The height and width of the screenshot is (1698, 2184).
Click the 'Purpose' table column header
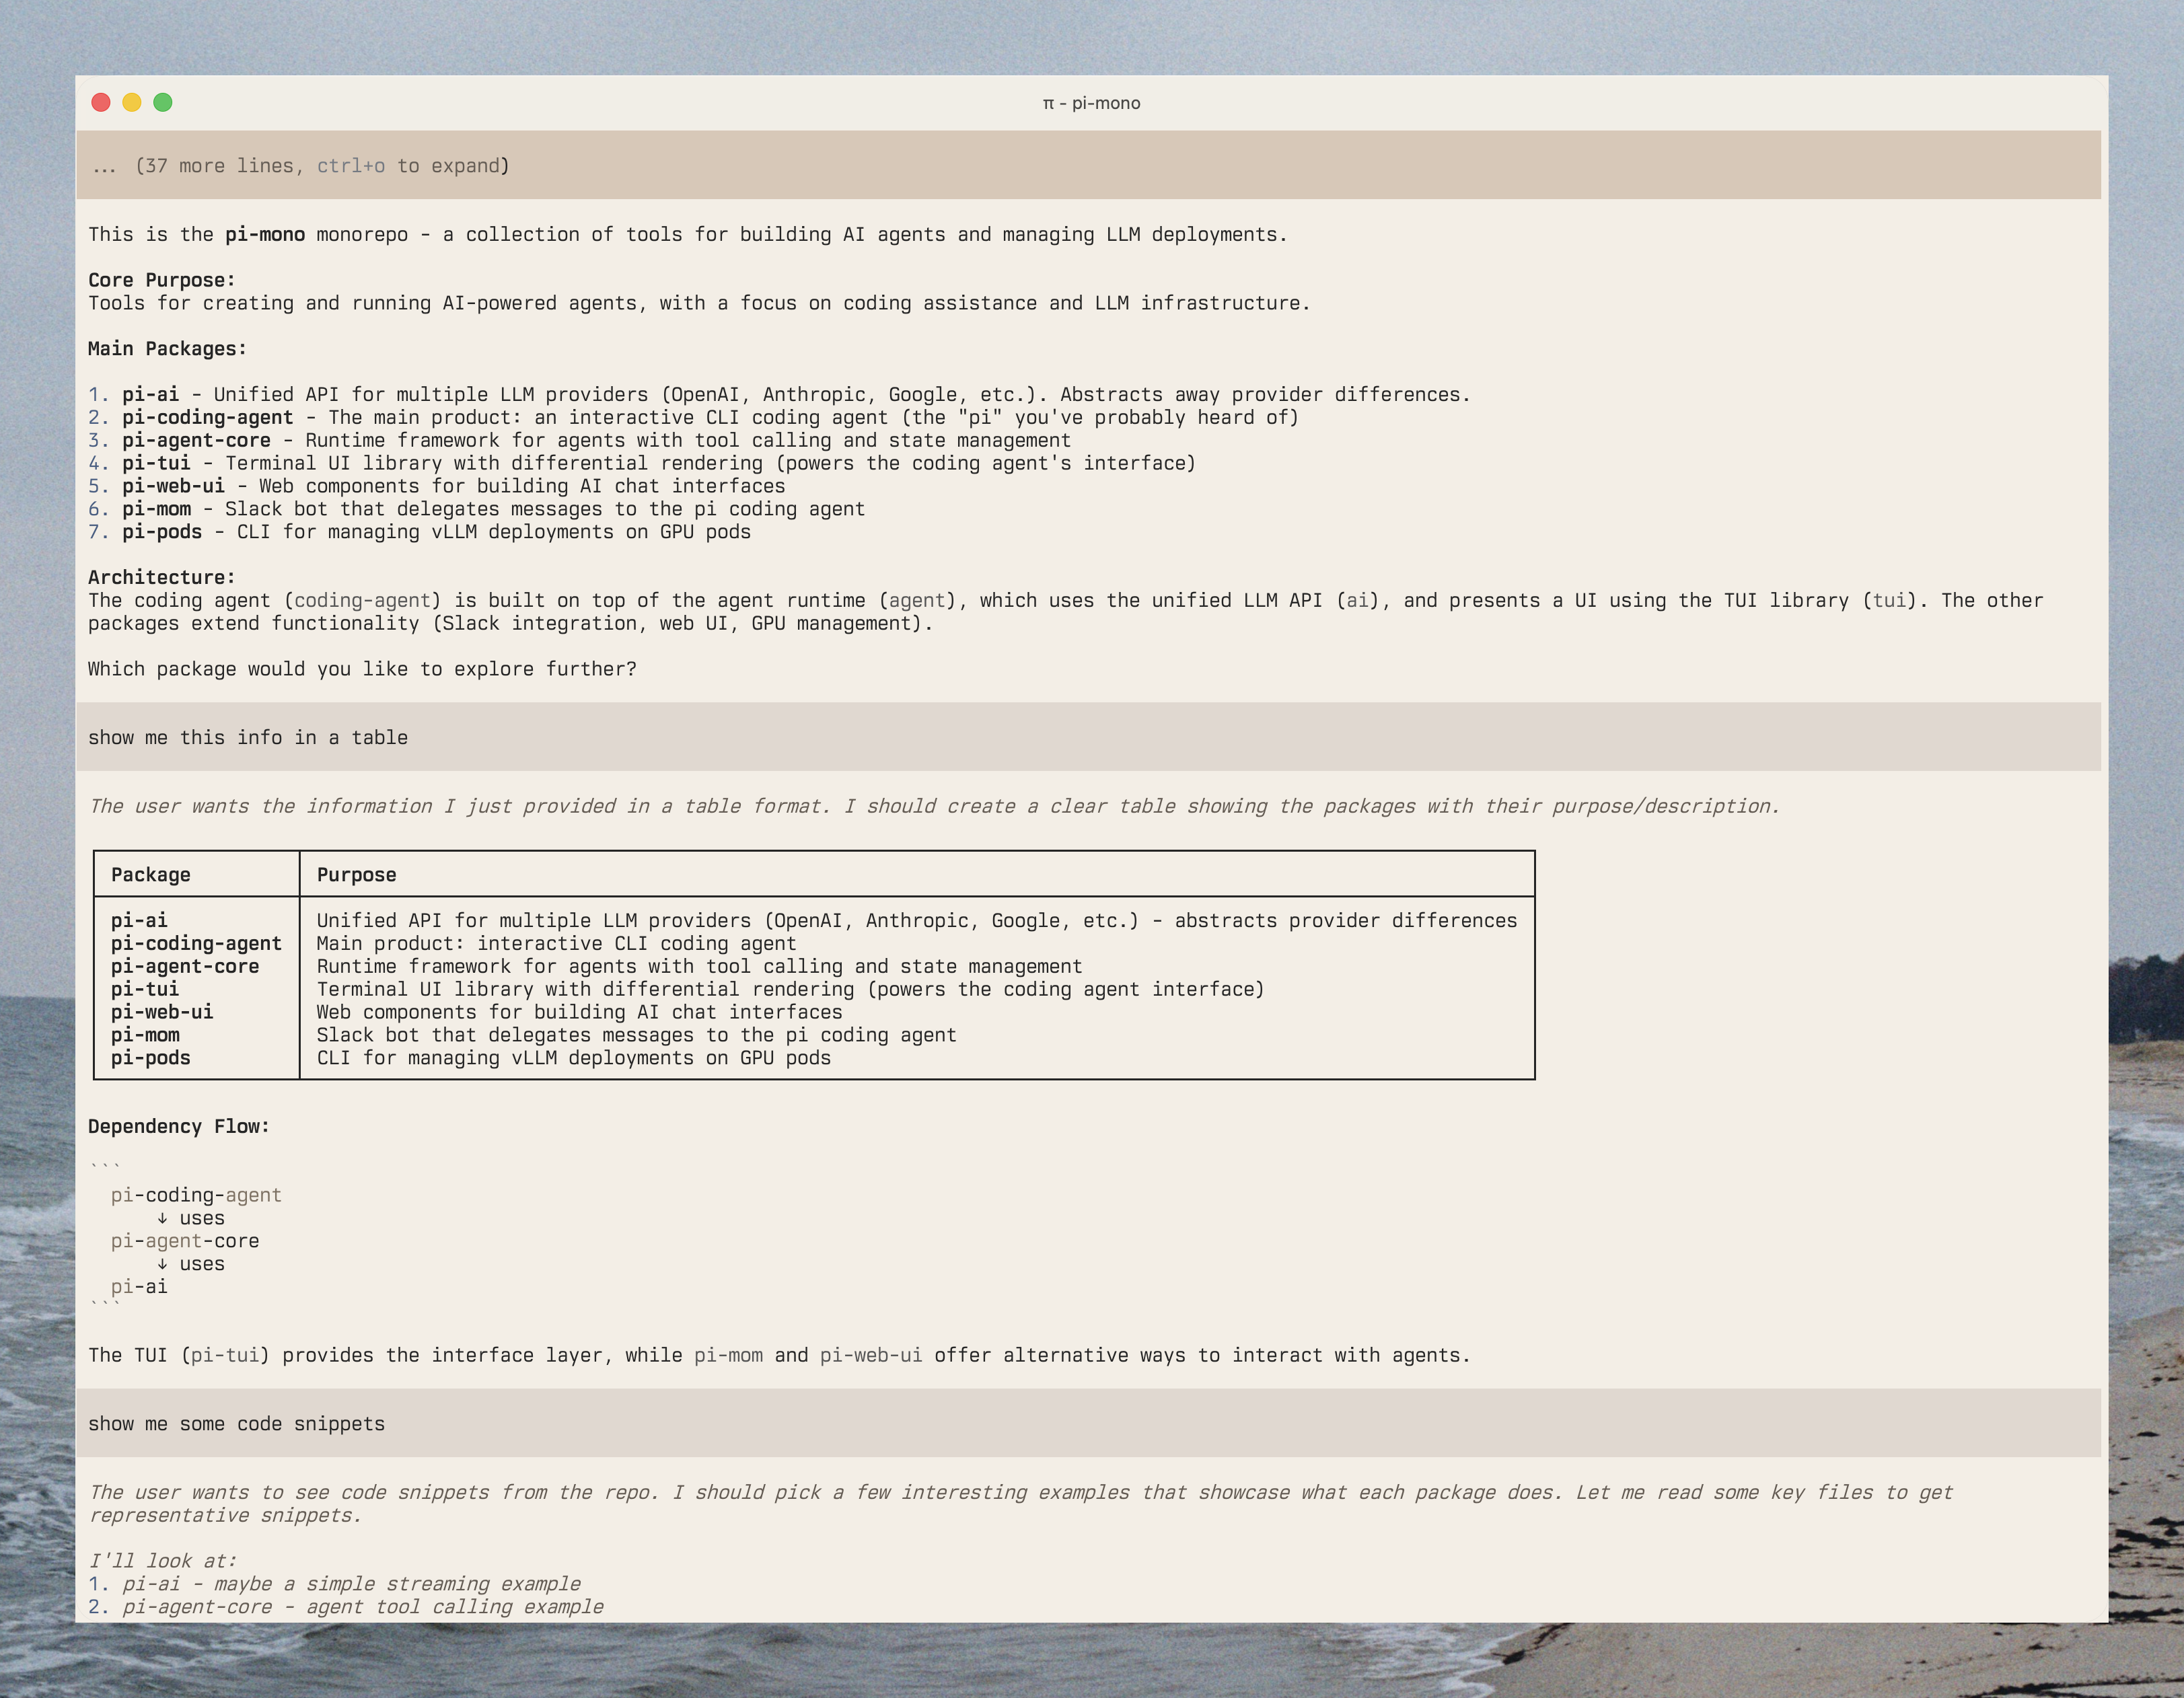tap(356, 875)
